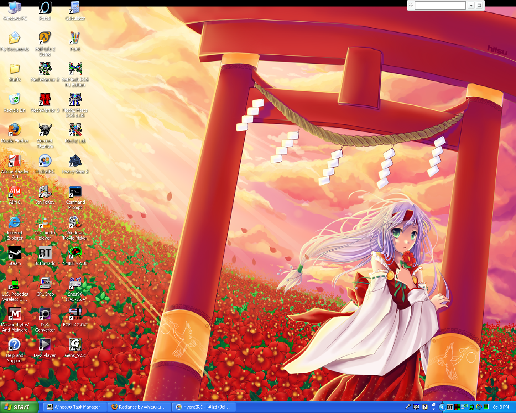The width and height of the screenshot is (516, 413).
Task: Click the tray arrow to hide icons
Action: click(x=442, y=407)
